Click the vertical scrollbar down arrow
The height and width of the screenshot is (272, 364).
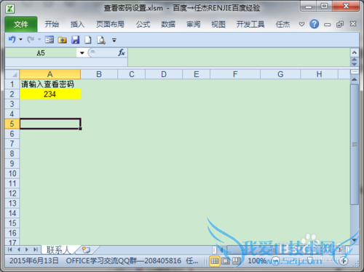[x=355, y=240]
